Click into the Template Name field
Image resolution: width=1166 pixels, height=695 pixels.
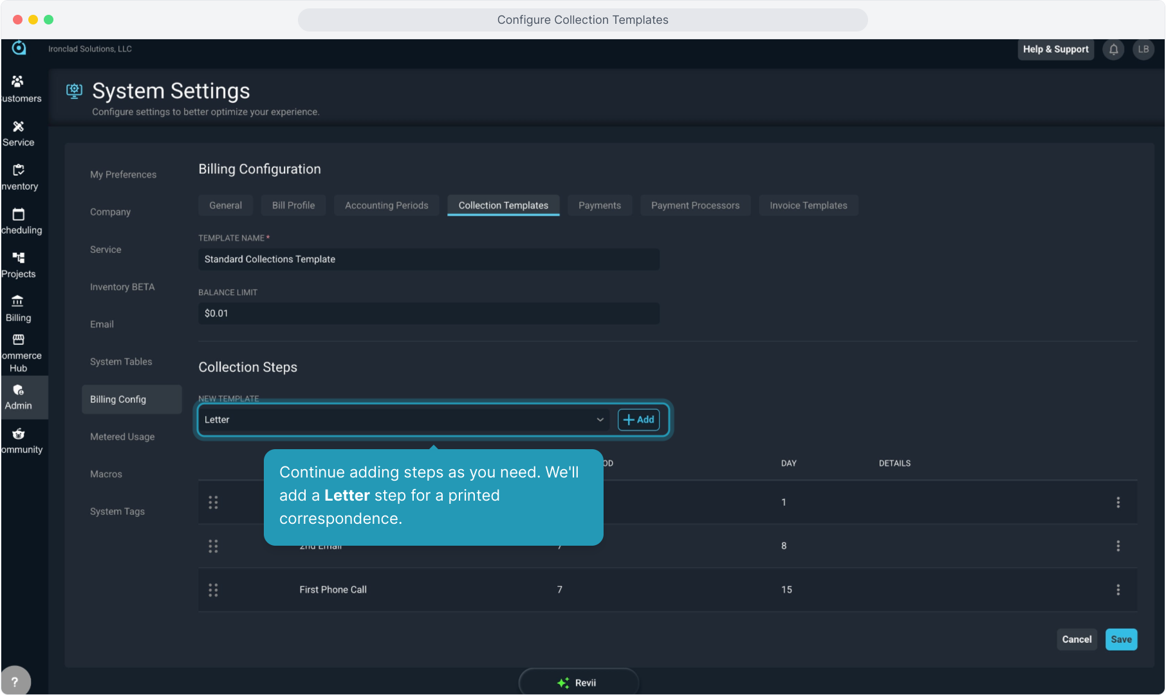pos(429,259)
